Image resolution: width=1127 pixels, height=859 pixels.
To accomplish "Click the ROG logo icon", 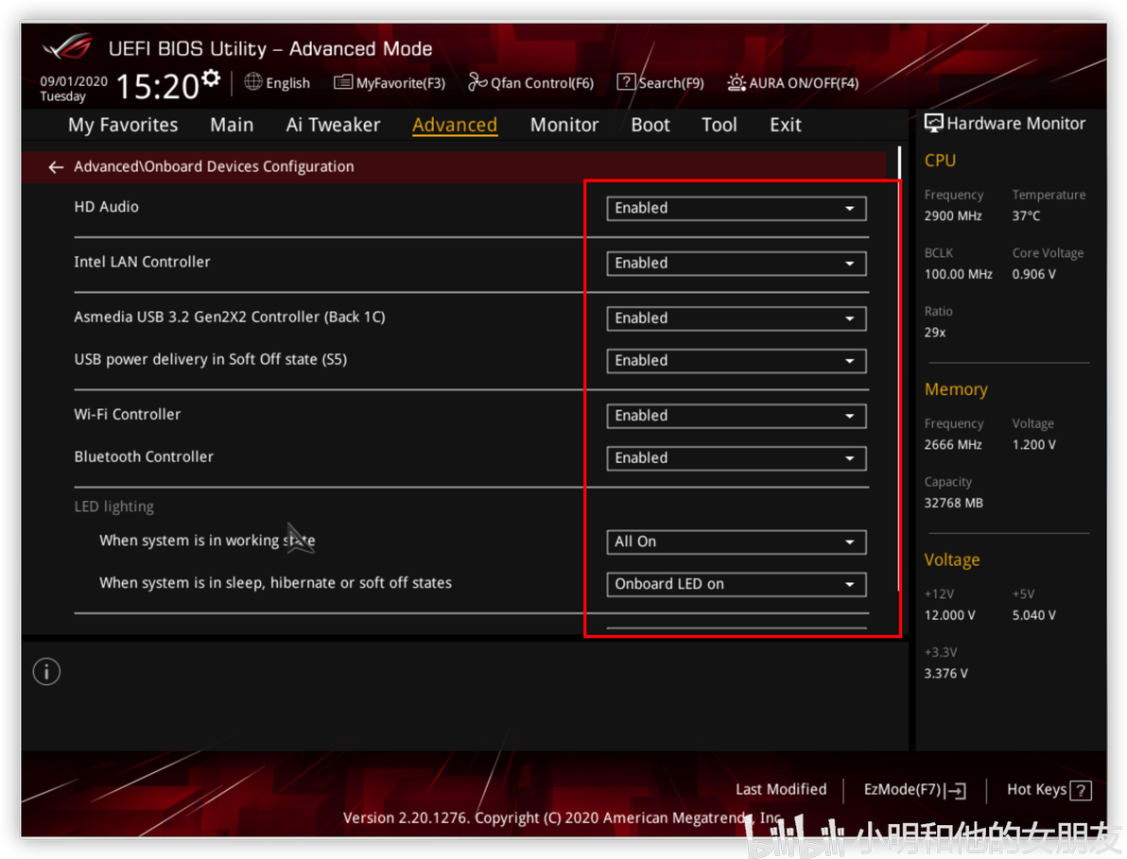I will pyautogui.click(x=67, y=47).
